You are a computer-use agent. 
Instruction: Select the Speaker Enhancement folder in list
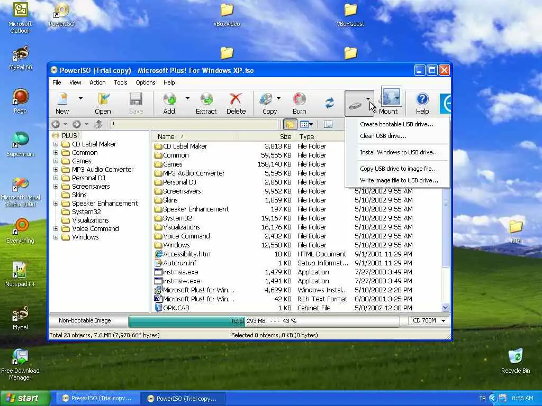point(196,209)
